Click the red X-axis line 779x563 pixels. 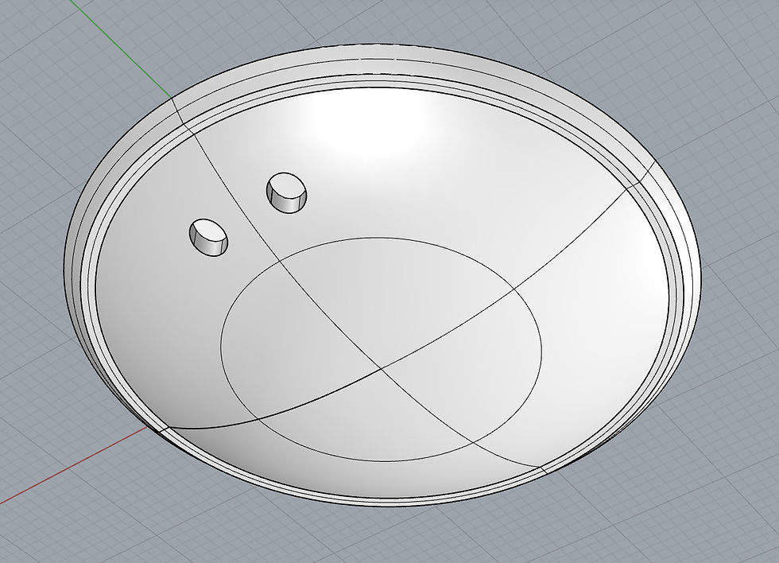pos(75,466)
